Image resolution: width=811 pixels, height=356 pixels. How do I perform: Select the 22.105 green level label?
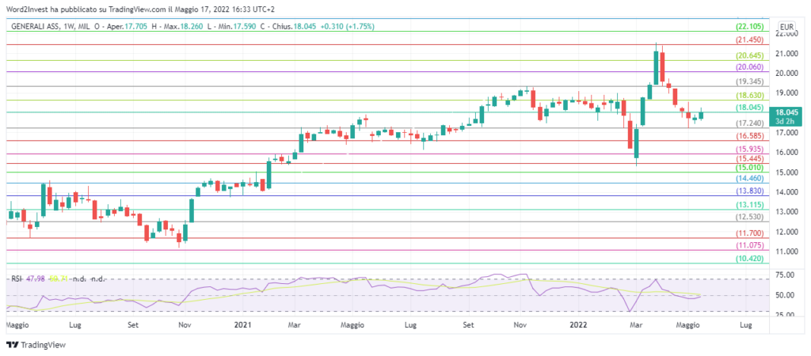pyautogui.click(x=748, y=26)
